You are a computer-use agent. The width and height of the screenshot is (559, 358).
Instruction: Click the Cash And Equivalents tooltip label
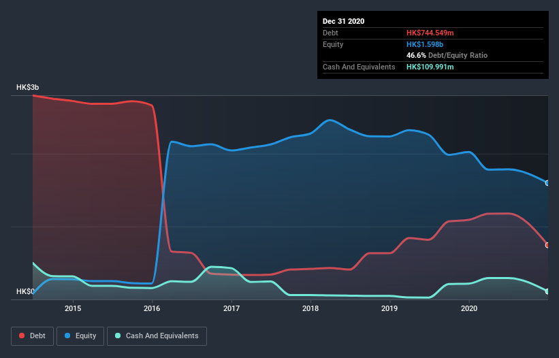359,67
